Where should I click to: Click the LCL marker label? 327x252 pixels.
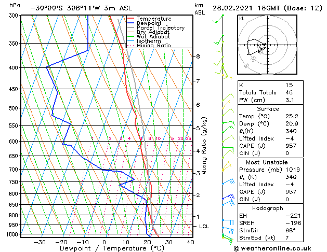pos(204,227)
